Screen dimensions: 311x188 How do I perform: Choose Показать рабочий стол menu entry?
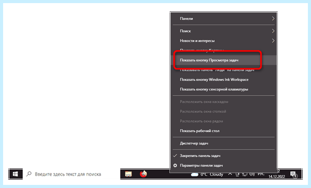click(x=223, y=131)
